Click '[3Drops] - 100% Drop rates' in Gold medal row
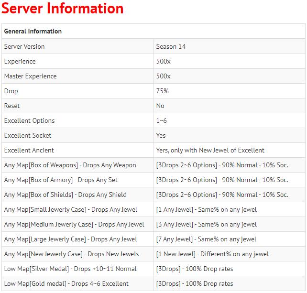Screen dimensions: 307x293 [195, 284]
